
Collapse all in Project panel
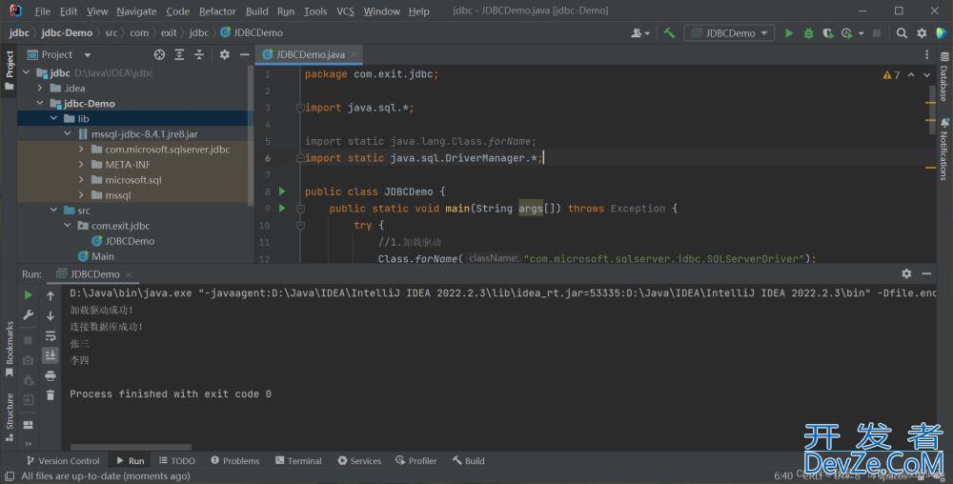[199, 54]
